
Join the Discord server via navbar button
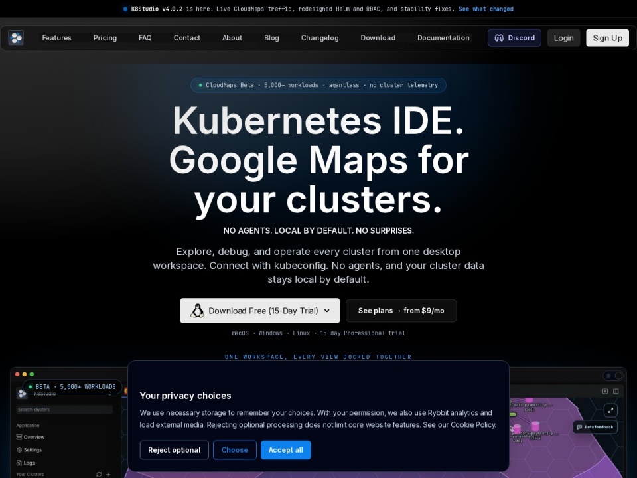514,38
